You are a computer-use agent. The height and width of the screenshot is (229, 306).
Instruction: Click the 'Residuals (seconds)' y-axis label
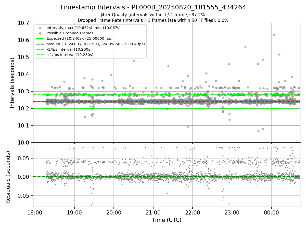tap(8, 177)
